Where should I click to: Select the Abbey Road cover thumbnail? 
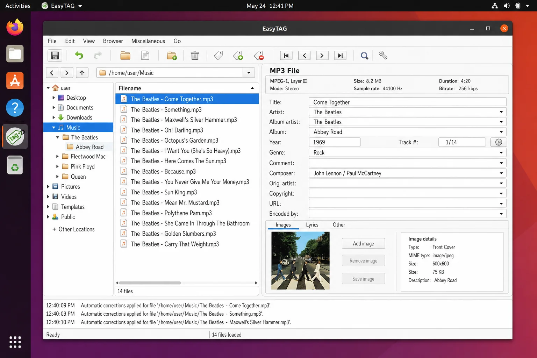tap(300, 260)
